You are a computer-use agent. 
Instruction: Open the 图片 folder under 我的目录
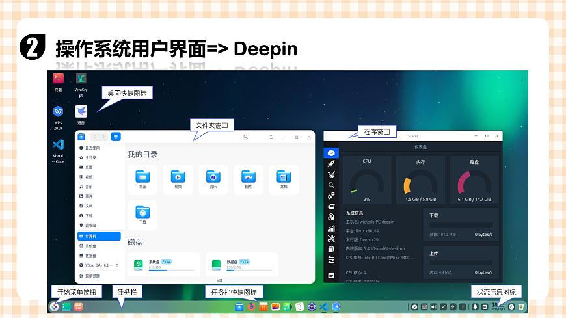249,179
